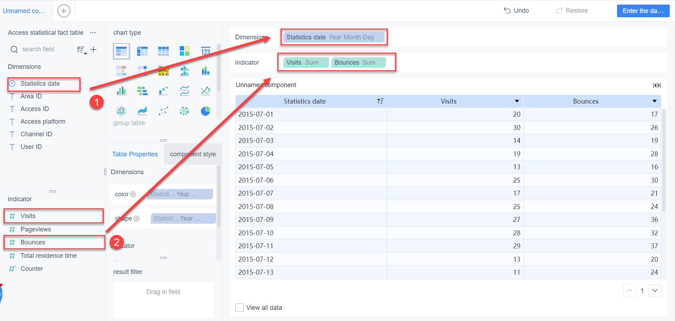Select the colored treemap block chart type

(x=185, y=51)
